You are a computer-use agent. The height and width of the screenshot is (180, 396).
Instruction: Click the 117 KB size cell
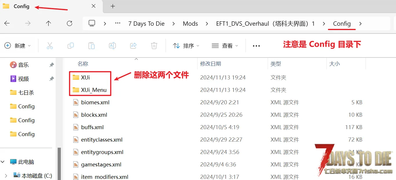pyautogui.click(x=354, y=127)
